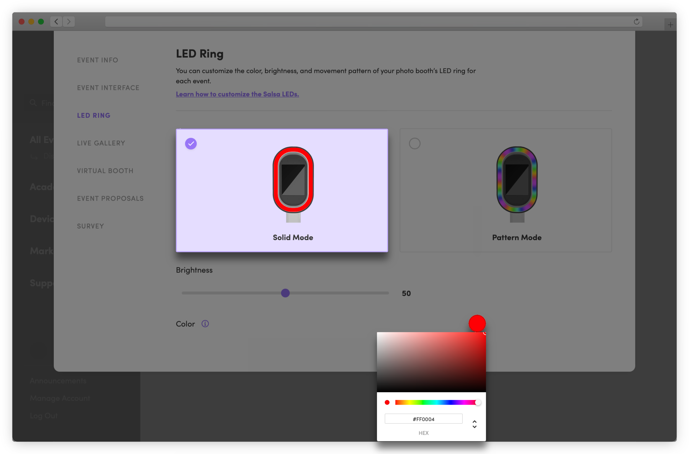Go to Event Interface settings

tap(108, 88)
